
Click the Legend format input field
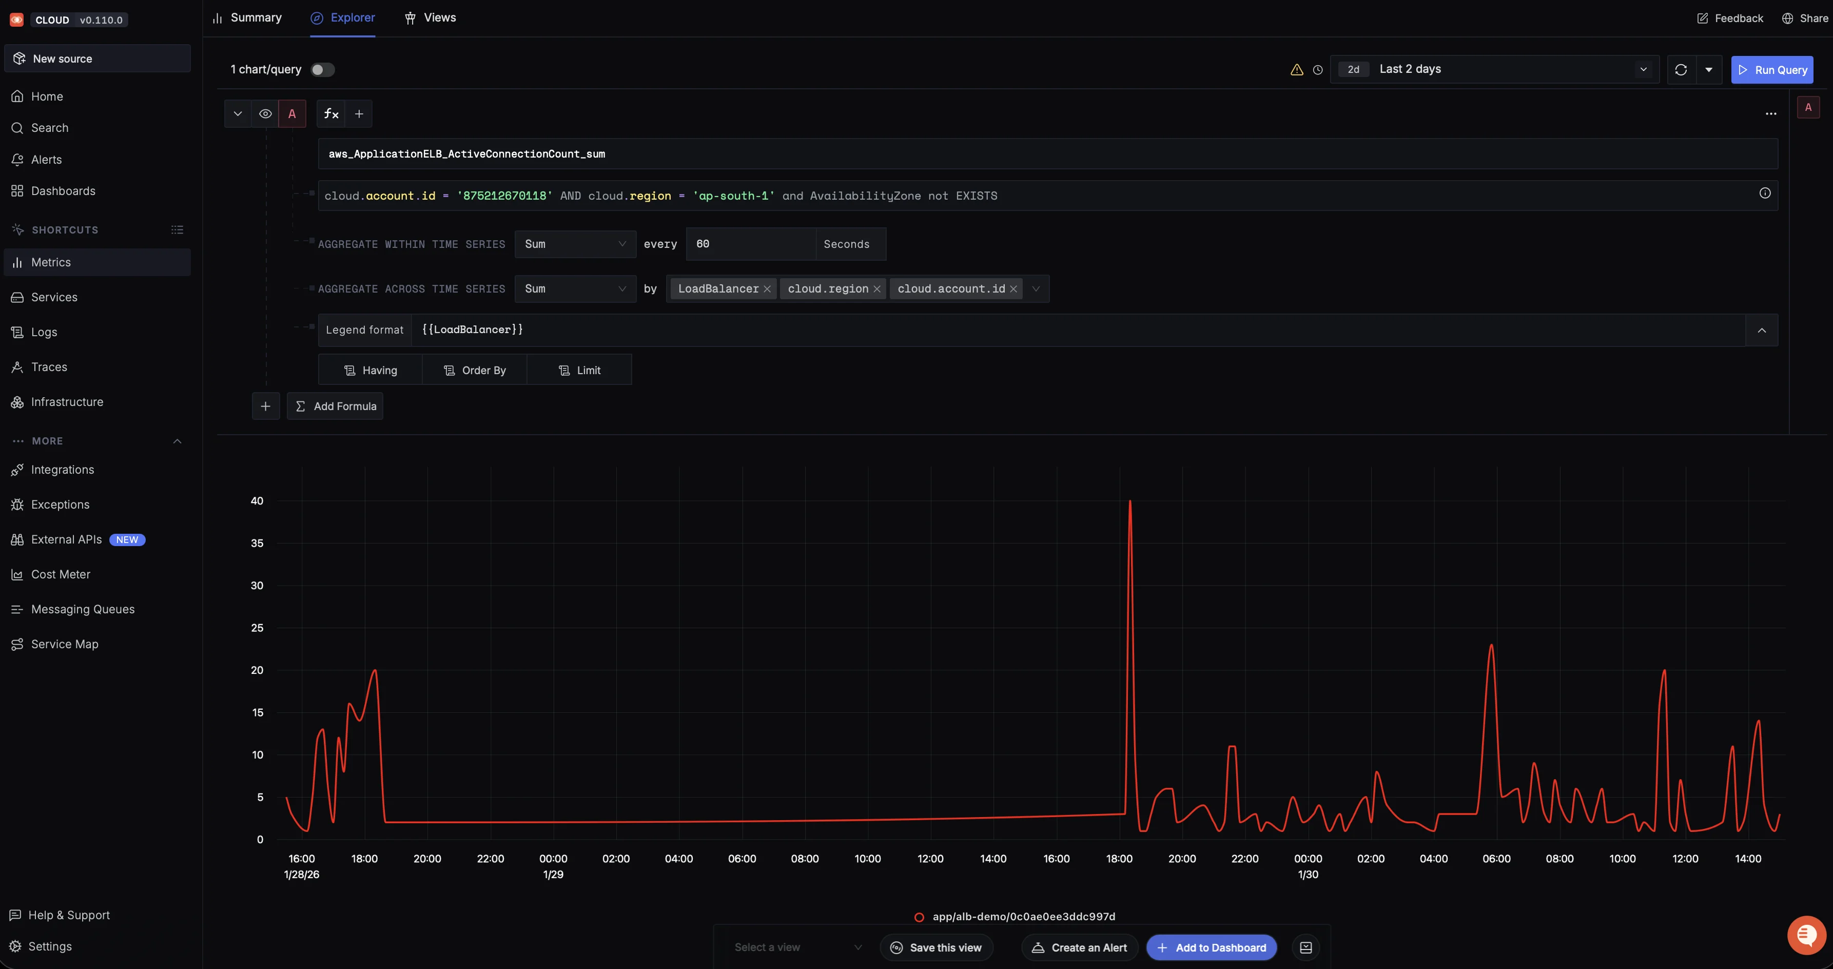coord(1067,330)
